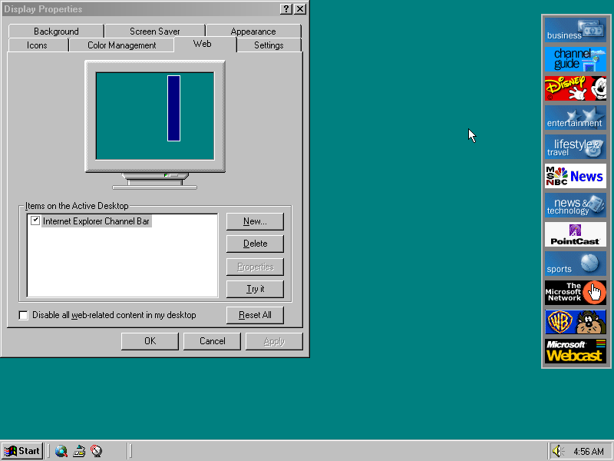Screen dimensions: 614x461
Task: Open the volume control in the tray
Action: pos(558,451)
